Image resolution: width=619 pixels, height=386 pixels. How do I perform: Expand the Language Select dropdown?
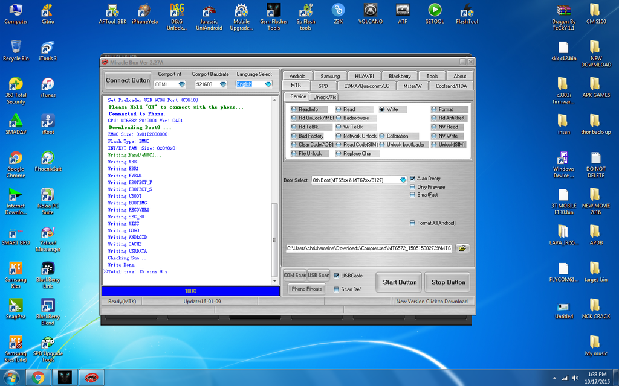[x=268, y=84]
